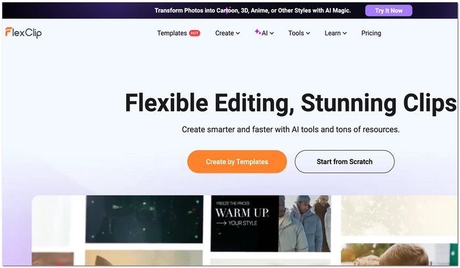Open the Pricing page
The height and width of the screenshot is (268, 460).
(371, 33)
